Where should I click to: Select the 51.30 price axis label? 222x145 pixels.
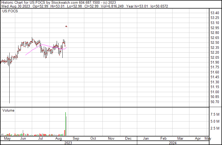pos(215,82)
